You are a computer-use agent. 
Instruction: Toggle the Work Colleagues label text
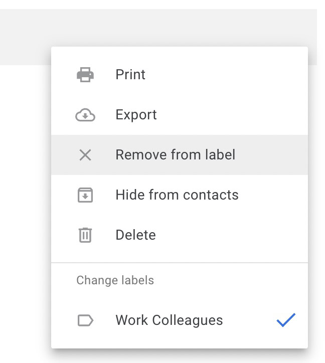169,320
